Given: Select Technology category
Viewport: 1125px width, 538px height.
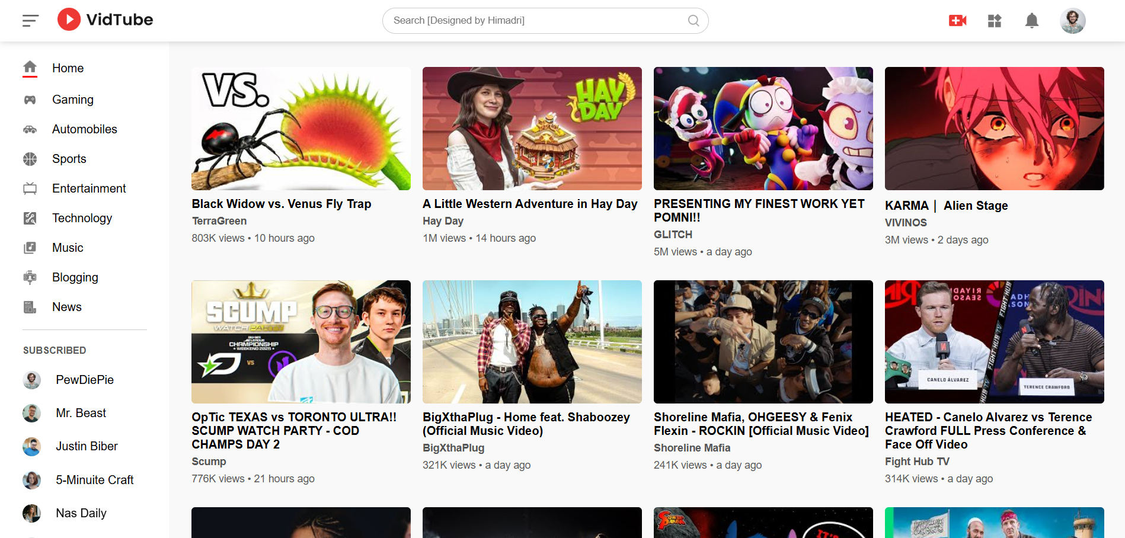Looking at the screenshot, I should 82,218.
